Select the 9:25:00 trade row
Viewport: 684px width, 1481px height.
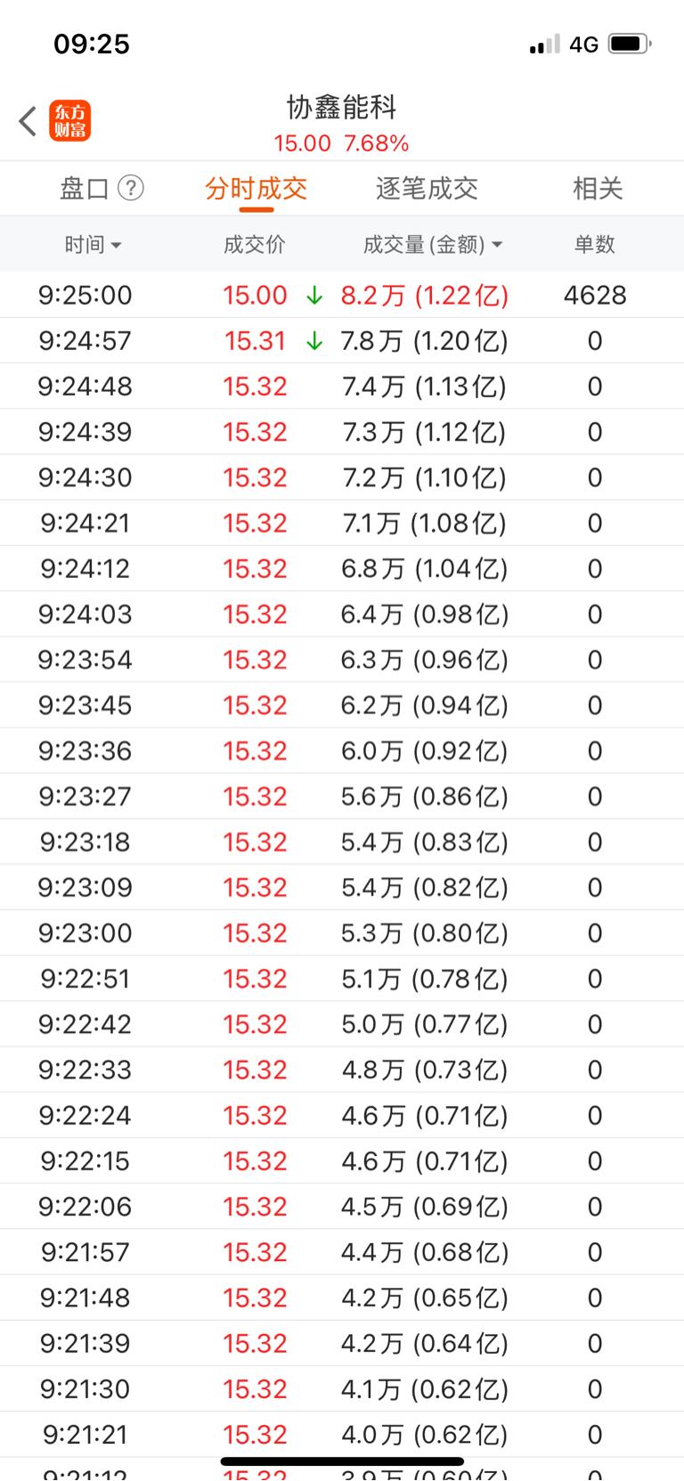coord(342,295)
